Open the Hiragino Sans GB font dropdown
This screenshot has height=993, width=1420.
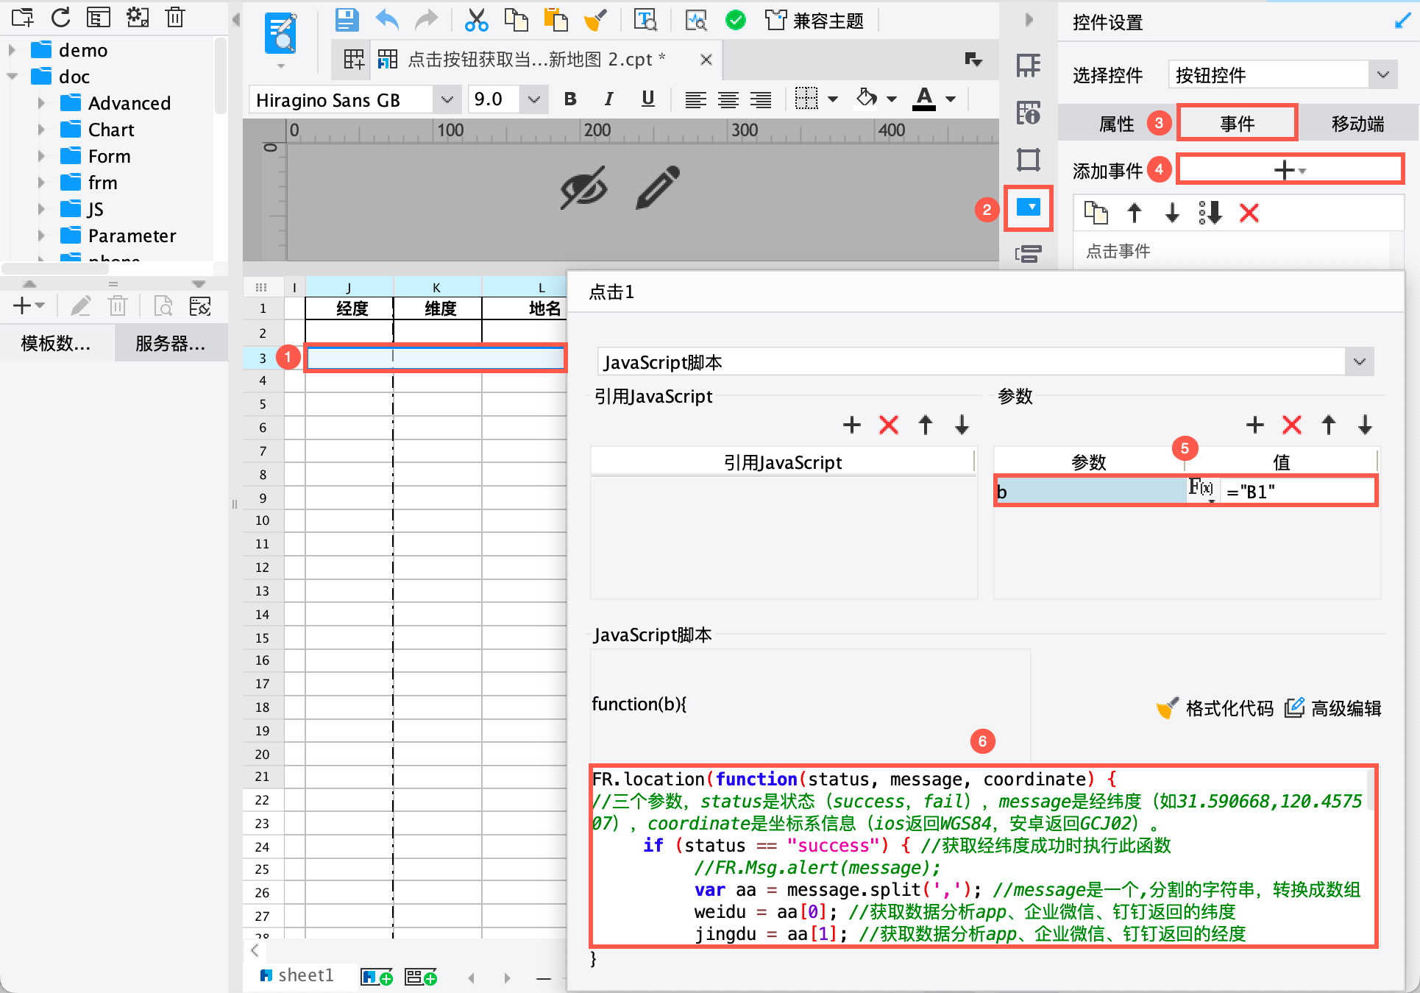[x=447, y=99]
